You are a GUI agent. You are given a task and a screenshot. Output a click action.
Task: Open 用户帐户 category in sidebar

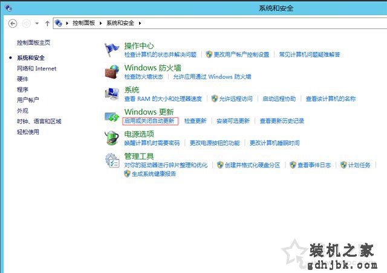(x=28, y=100)
